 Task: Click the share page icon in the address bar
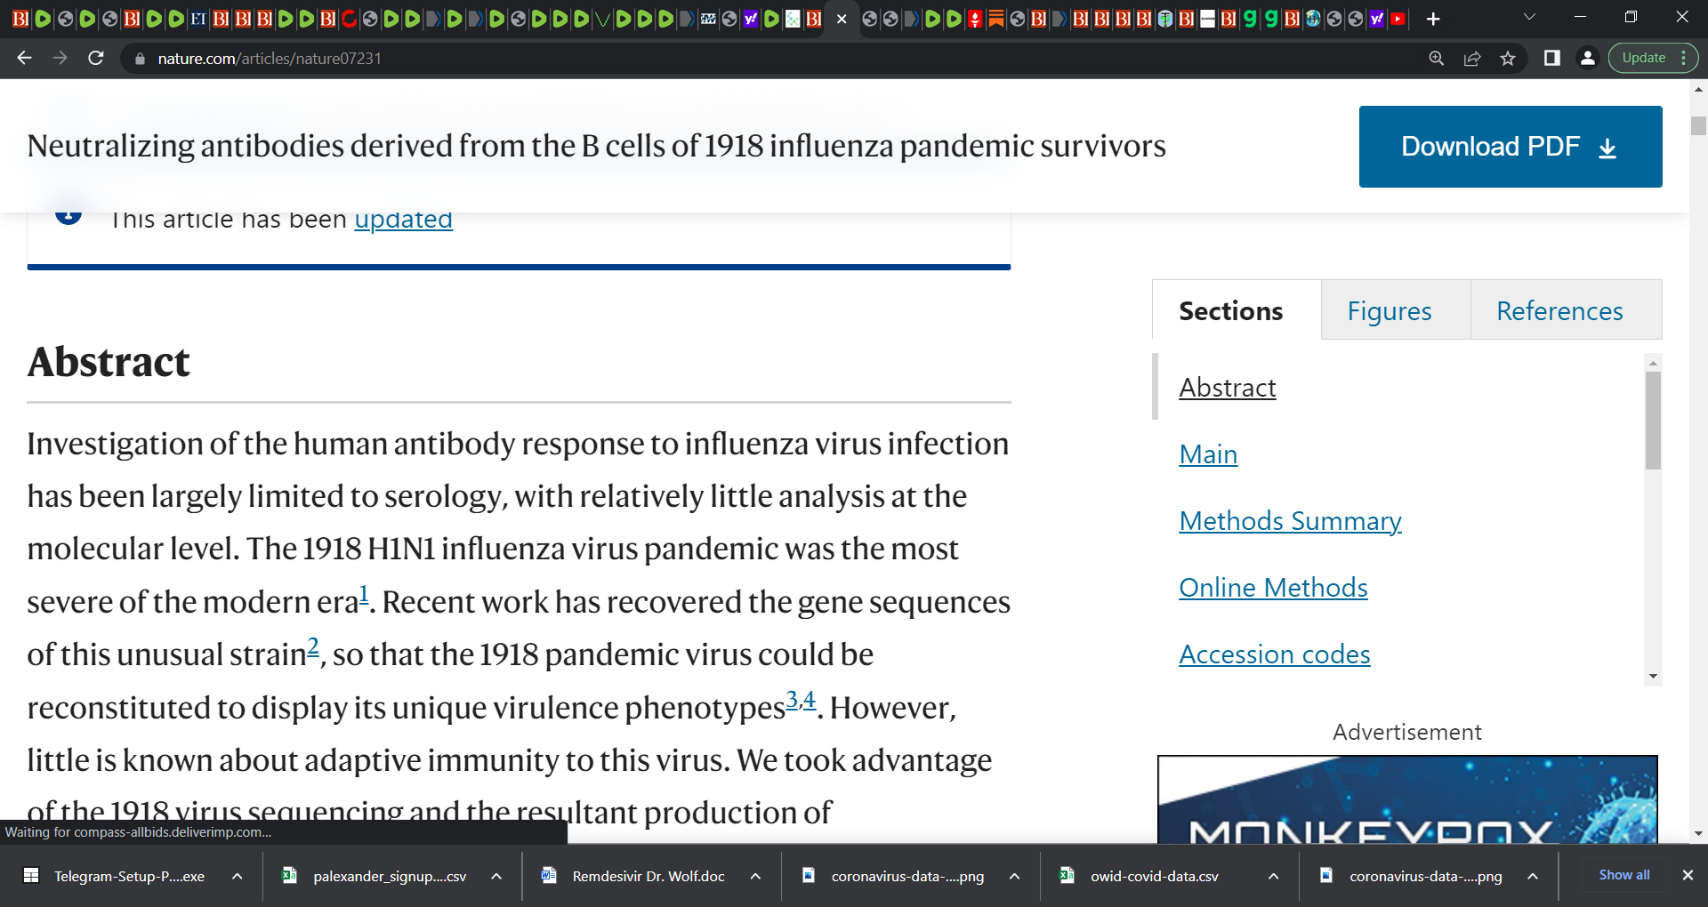[x=1472, y=58]
